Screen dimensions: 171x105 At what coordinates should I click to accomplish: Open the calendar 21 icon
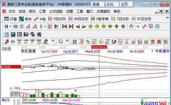[x=7, y=34]
